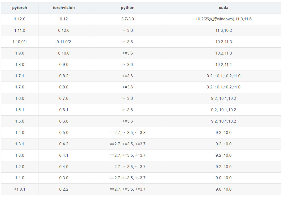
Task: Click the pytorch 1.10.0/1 cell
Action: [x=20, y=42]
